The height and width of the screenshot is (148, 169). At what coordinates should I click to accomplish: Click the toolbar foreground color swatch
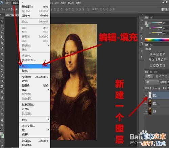tap(1, 133)
